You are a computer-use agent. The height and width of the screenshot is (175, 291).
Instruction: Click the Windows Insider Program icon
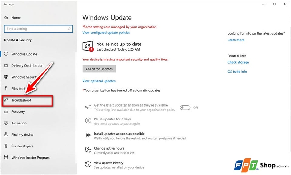coord(6,158)
